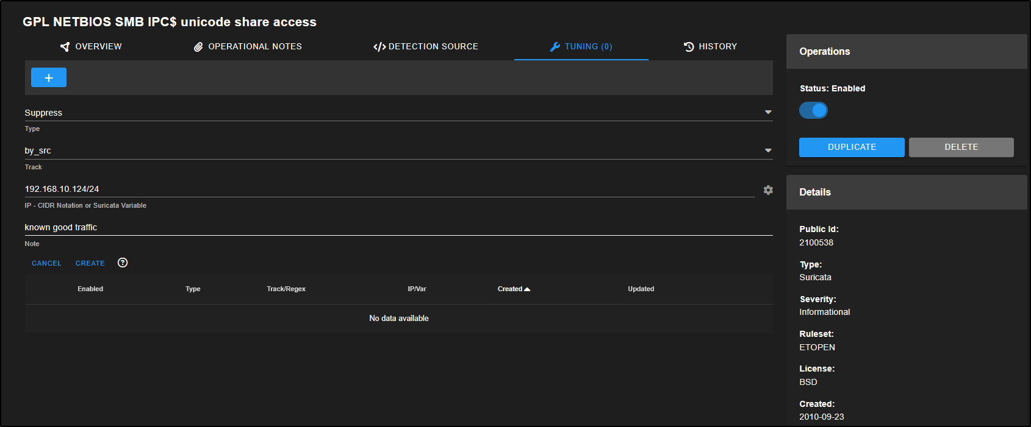Open the Detection Source tab
This screenshot has width=1031, height=427.
click(433, 47)
